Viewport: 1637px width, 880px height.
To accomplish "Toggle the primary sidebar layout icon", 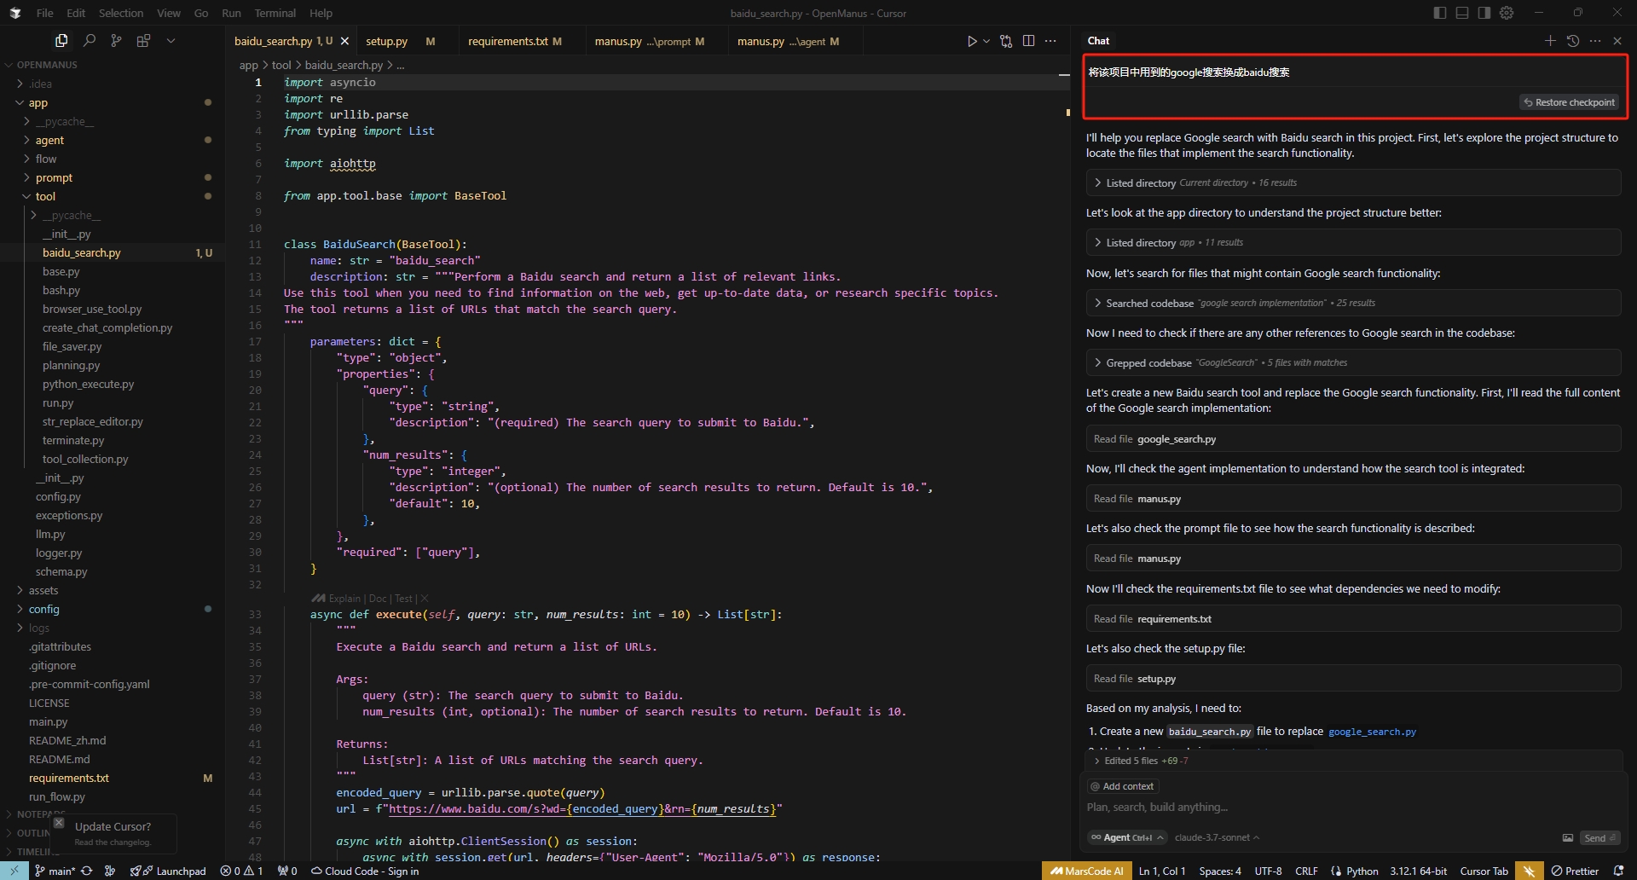I will pos(1440,13).
